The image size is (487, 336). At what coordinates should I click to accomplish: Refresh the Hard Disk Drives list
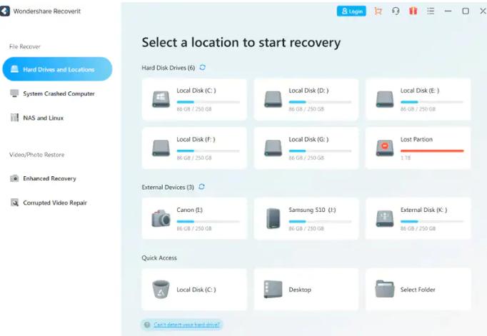pos(203,67)
